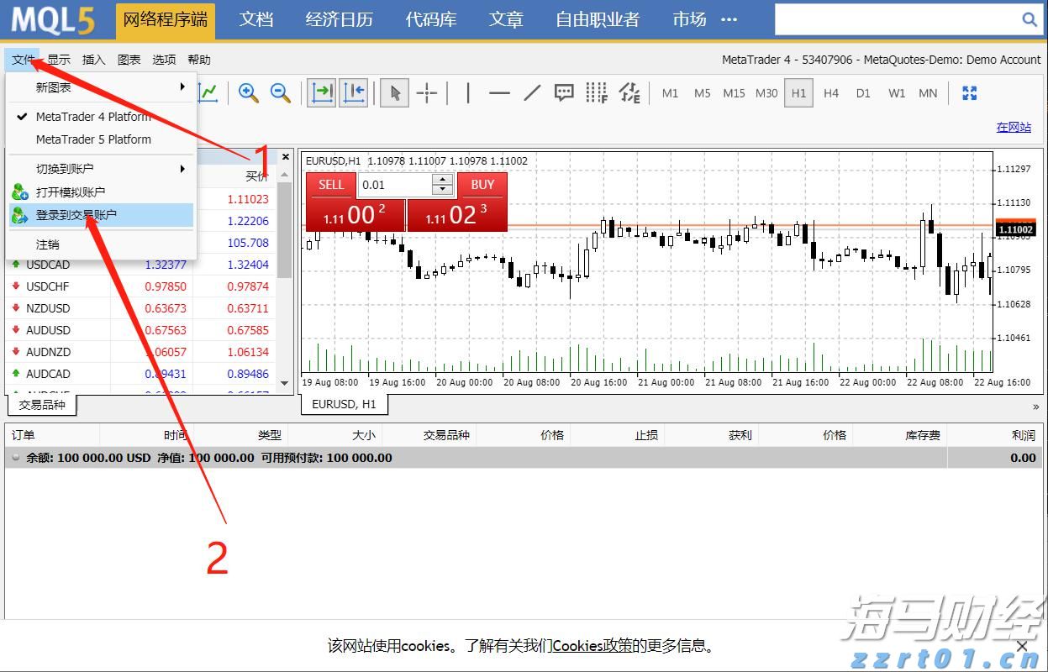
Task: Open the text label annotation tool
Action: click(563, 92)
